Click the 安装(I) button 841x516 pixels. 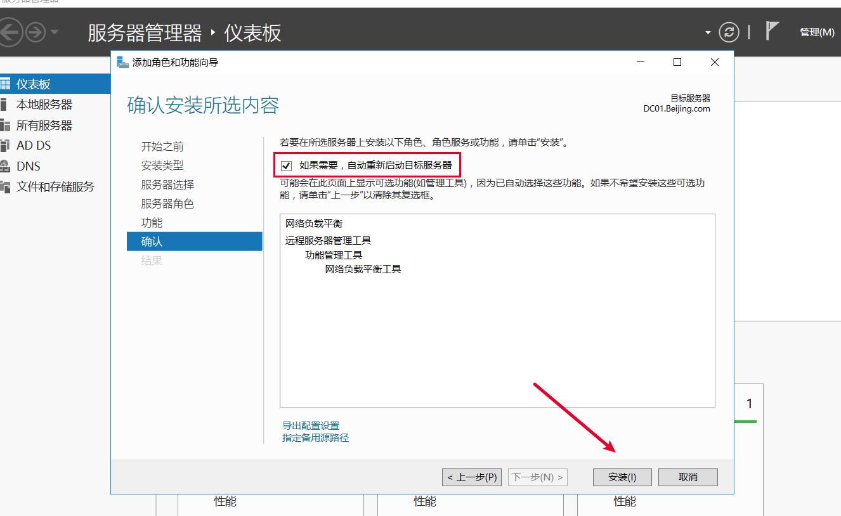point(622,477)
